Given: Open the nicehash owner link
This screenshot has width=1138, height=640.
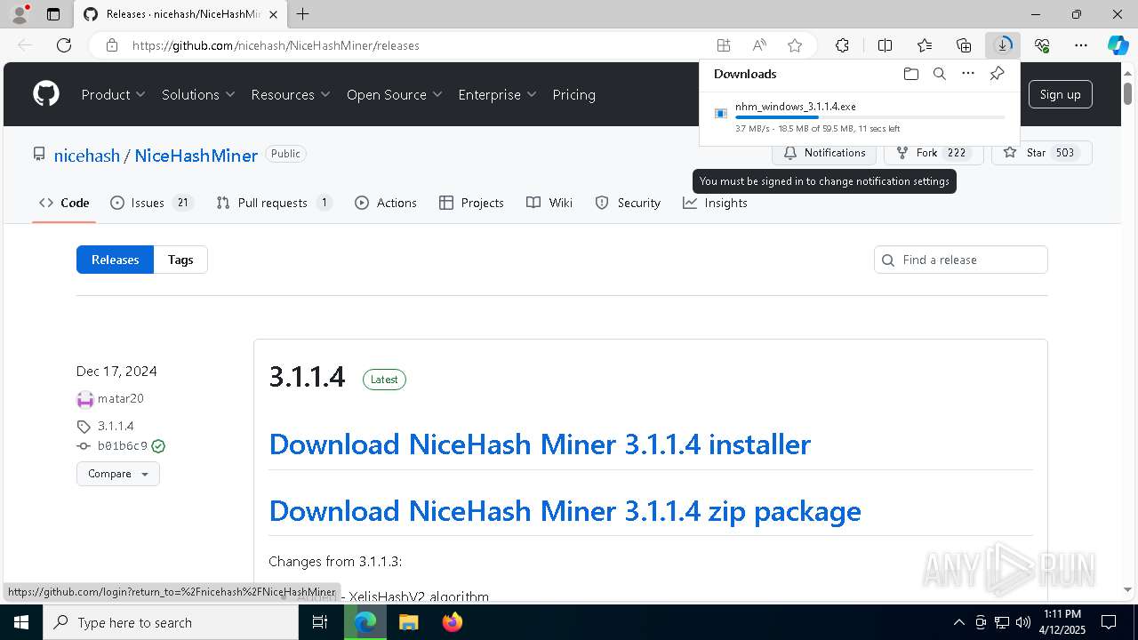Looking at the screenshot, I should click(x=86, y=156).
